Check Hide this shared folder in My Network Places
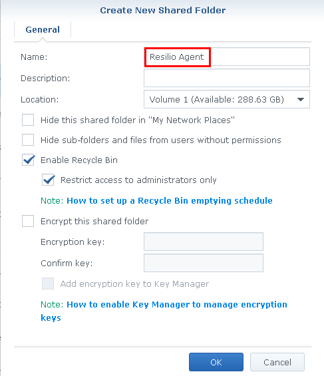Image resolution: width=324 pixels, height=376 pixels. [x=28, y=120]
